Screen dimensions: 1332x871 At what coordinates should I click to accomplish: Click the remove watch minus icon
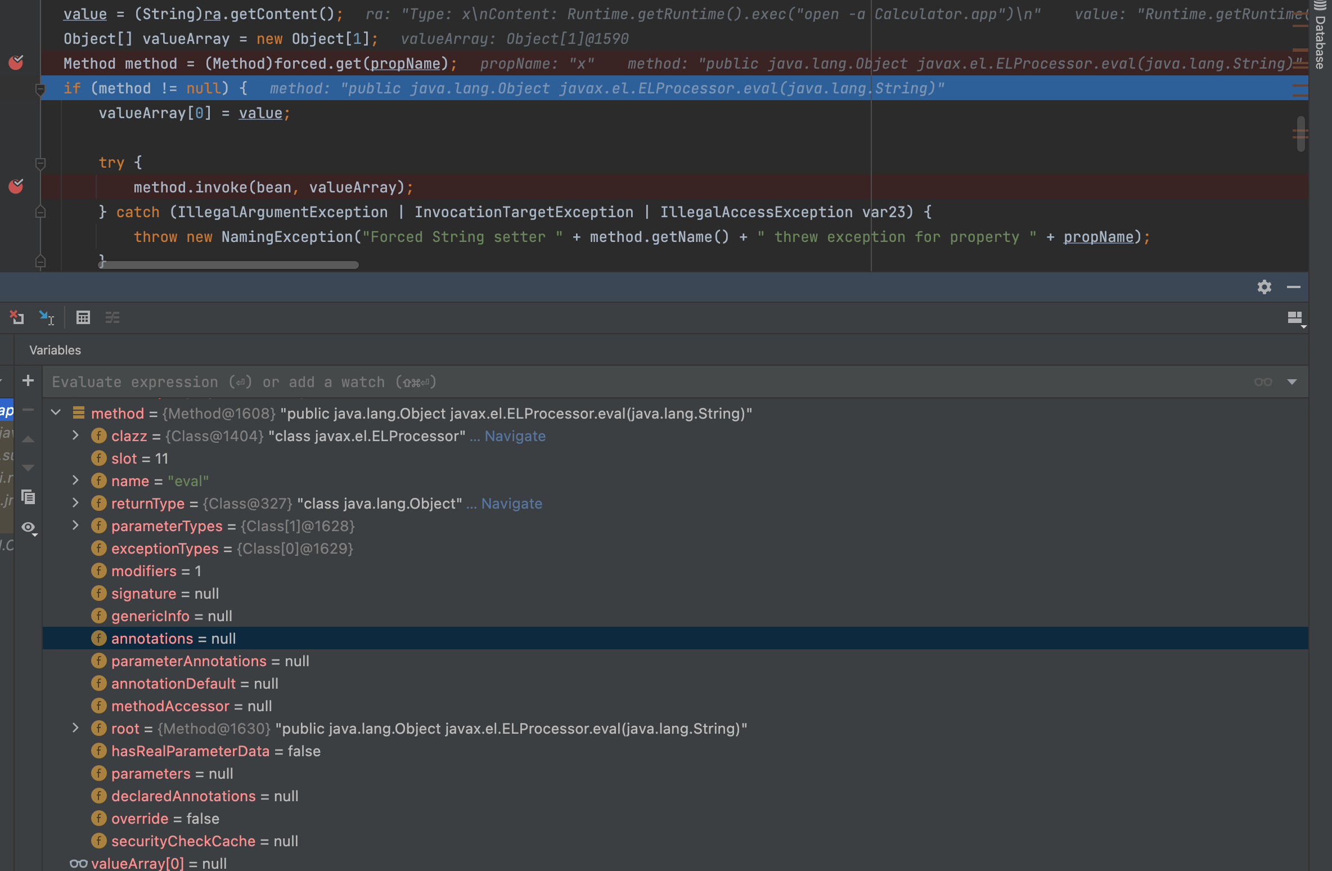click(28, 410)
